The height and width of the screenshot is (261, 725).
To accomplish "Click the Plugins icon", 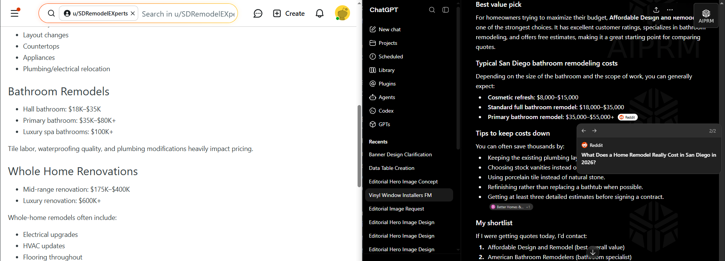I will pos(373,84).
